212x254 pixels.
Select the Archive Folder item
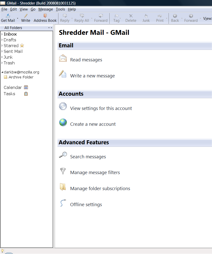click(x=21, y=77)
